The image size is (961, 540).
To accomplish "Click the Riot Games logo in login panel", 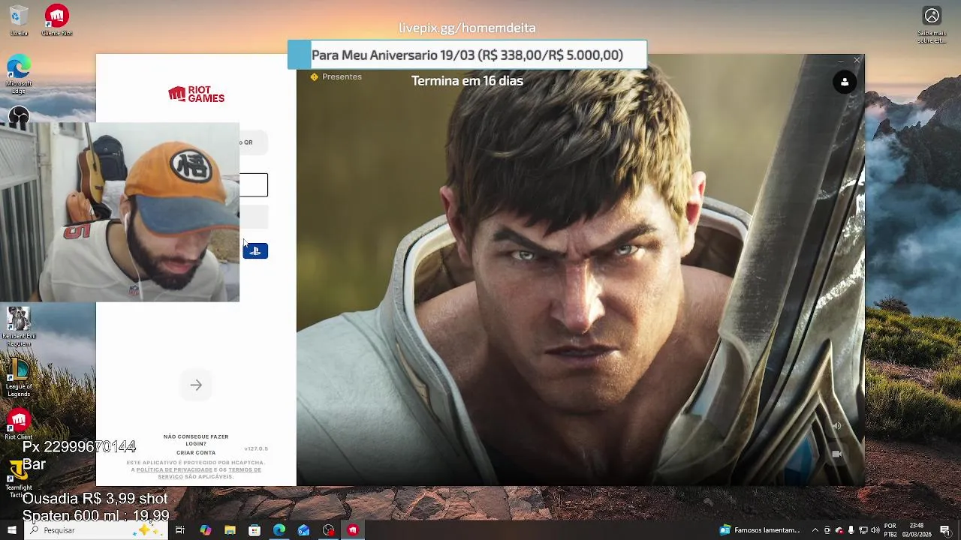I will pos(196,94).
